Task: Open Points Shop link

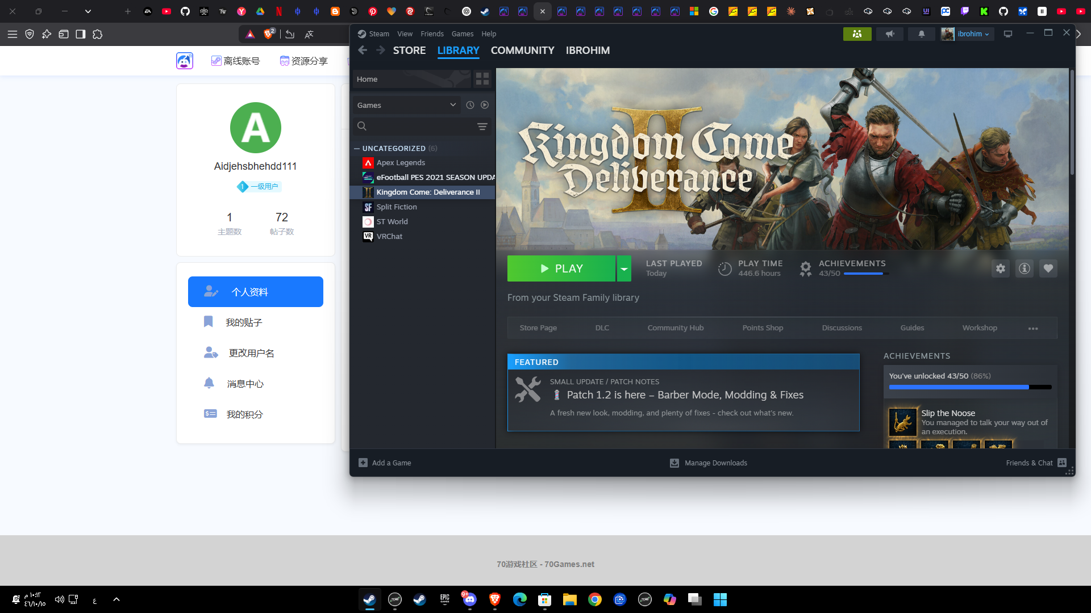Action: click(x=763, y=328)
